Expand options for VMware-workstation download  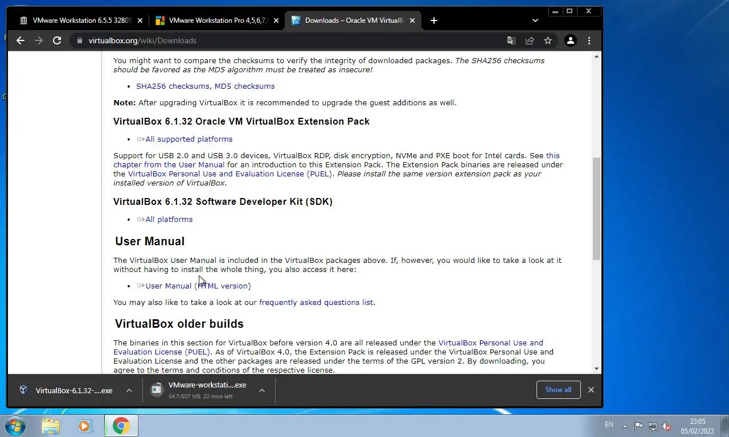coord(262,390)
